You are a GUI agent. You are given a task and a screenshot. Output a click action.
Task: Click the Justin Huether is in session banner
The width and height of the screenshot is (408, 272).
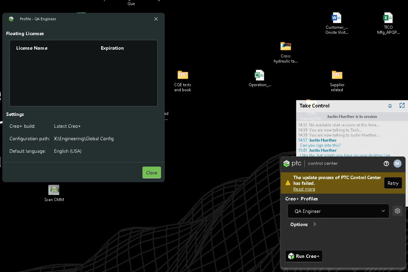click(352, 117)
